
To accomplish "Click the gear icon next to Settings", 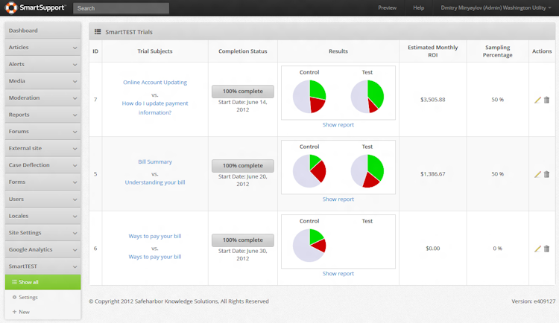I will click(15, 297).
